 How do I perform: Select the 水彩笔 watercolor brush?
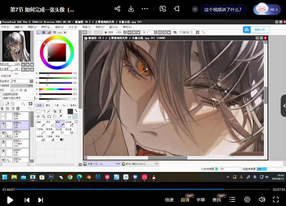click(69, 124)
